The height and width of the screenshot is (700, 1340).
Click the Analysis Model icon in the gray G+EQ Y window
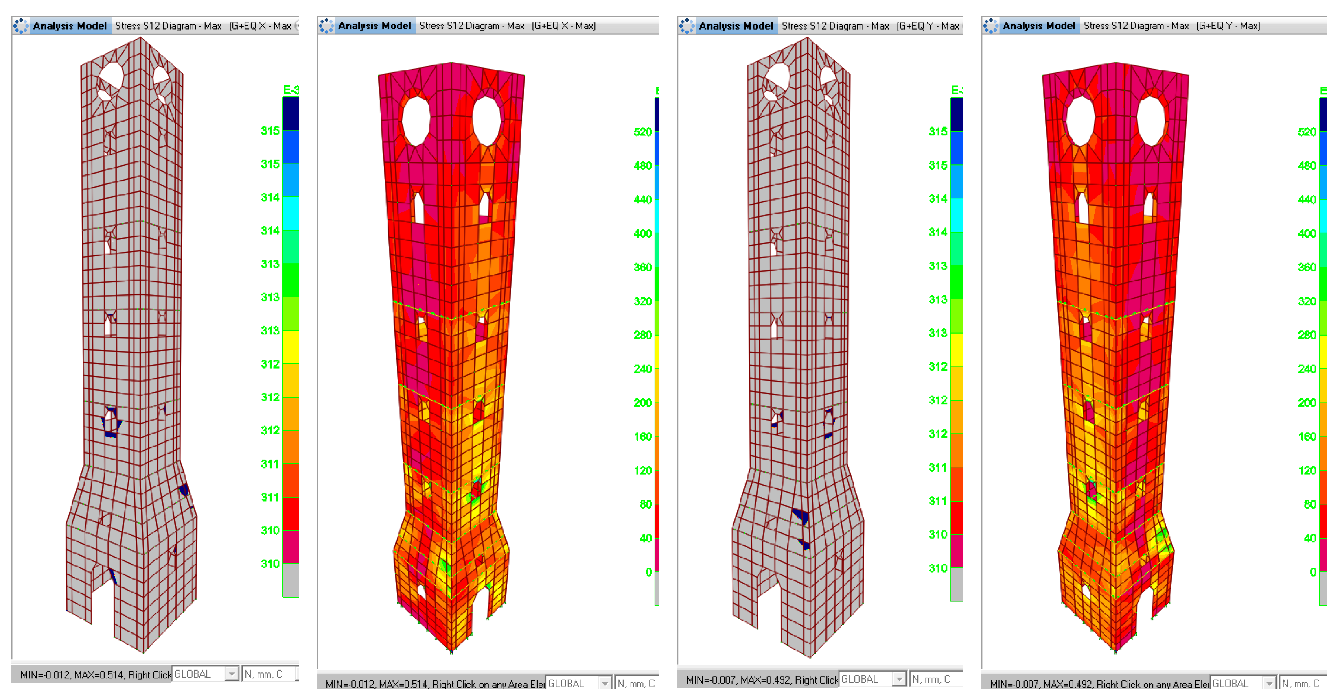(x=687, y=26)
